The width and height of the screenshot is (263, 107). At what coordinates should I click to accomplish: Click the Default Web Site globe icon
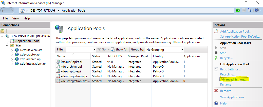pyautogui.click(x=17, y=50)
